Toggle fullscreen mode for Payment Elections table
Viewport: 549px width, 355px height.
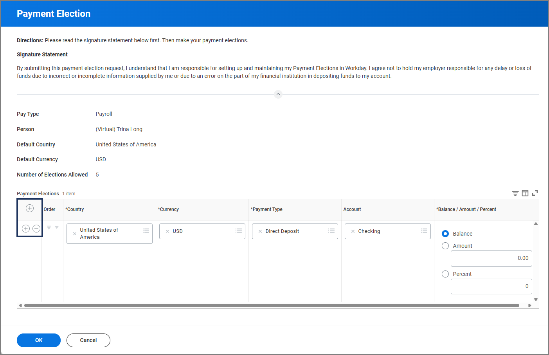(x=535, y=193)
